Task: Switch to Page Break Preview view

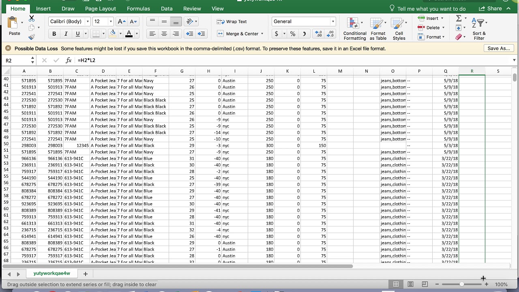Action: [x=425, y=284]
